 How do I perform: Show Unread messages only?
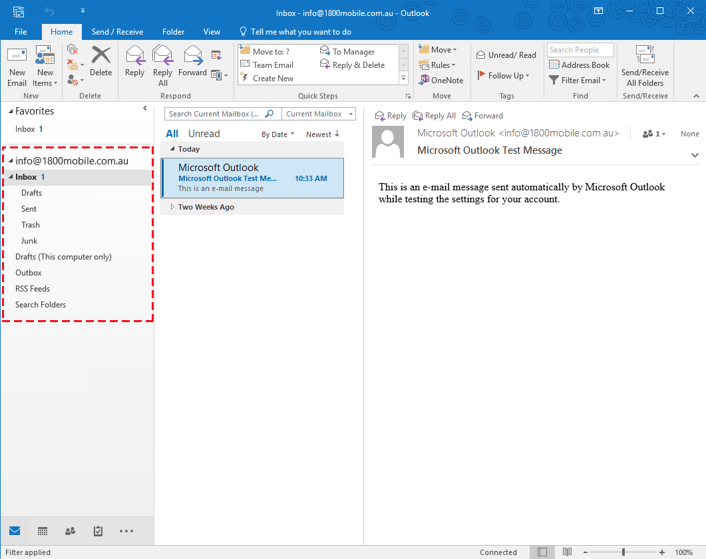point(204,134)
